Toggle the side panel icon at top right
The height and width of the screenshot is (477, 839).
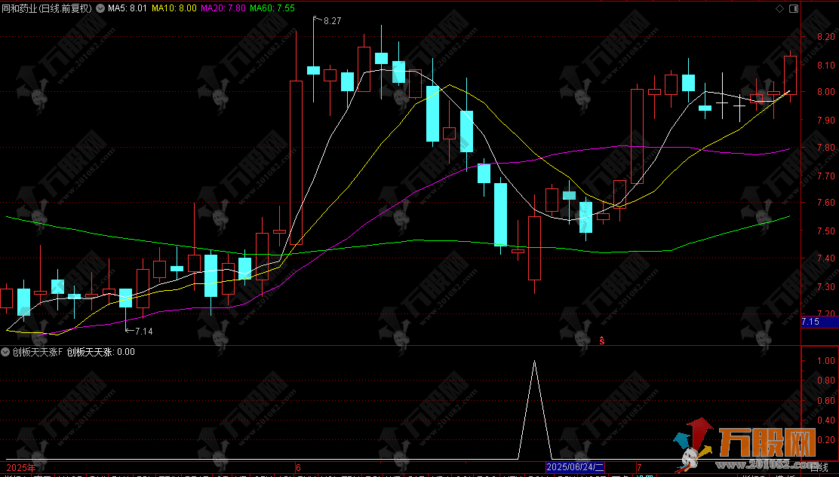[793, 8]
